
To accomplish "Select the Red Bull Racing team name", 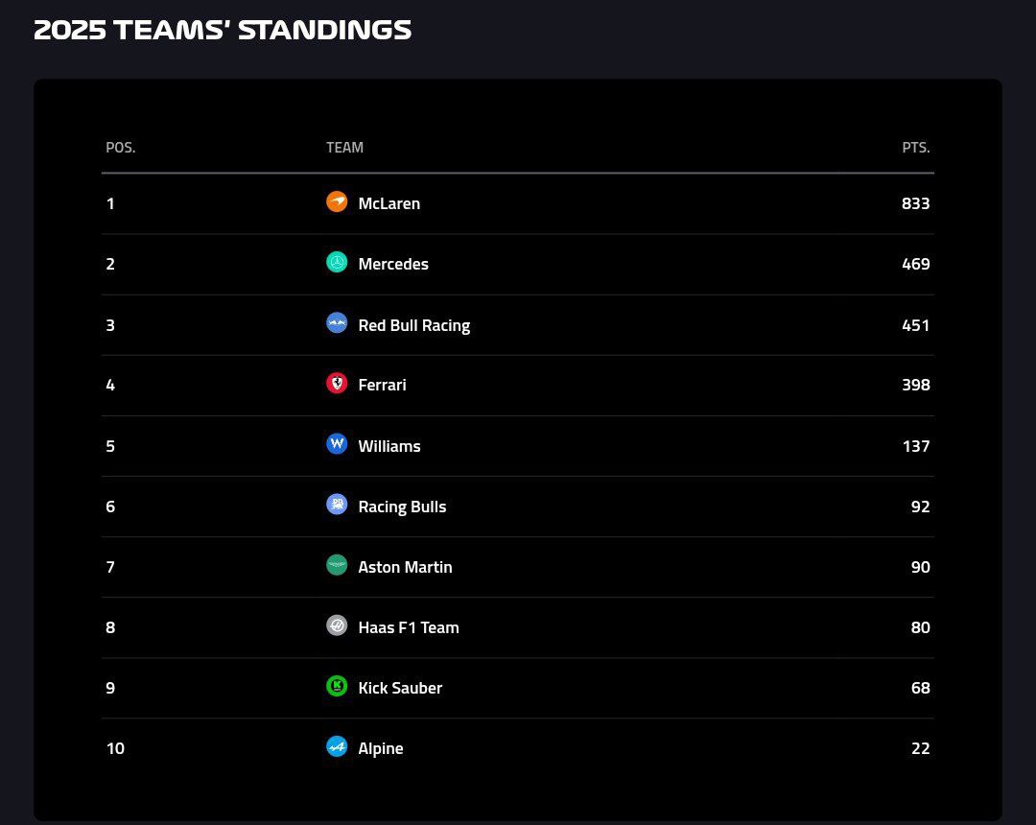I will tap(413, 325).
